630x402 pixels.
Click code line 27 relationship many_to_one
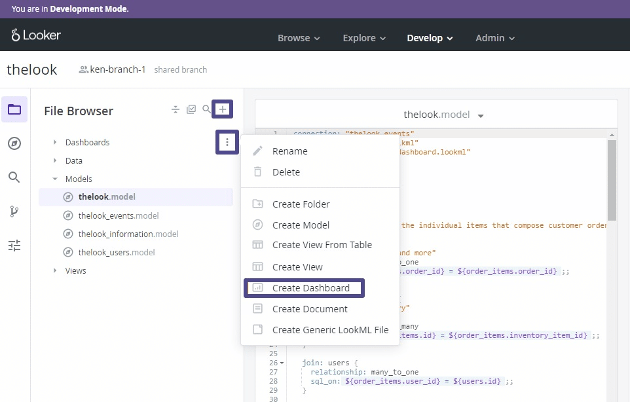pyautogui.click(x=364, y=372)
